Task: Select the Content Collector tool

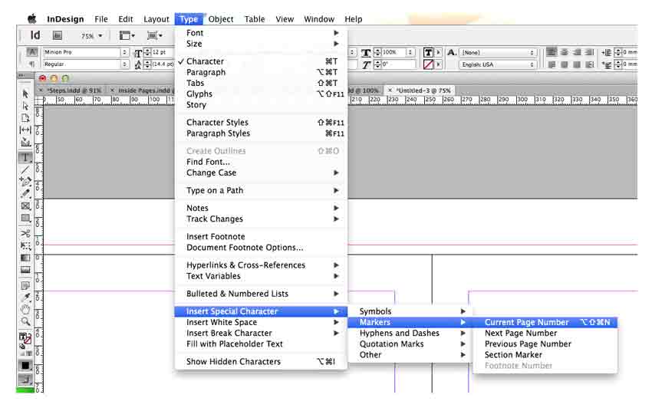Action: tap(25, 143)
